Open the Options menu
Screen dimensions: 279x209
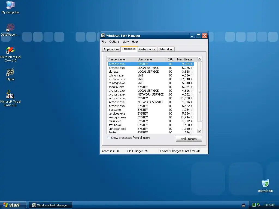pos(114,42)
